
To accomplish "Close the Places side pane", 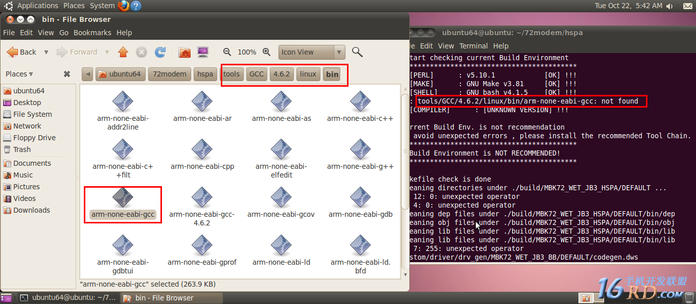I will pyautogui.click(x=67, y=74).
